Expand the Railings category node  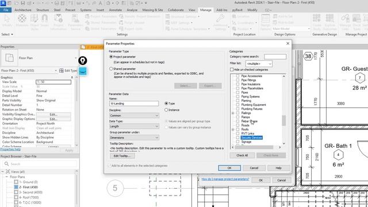click(x=233, y=113)
